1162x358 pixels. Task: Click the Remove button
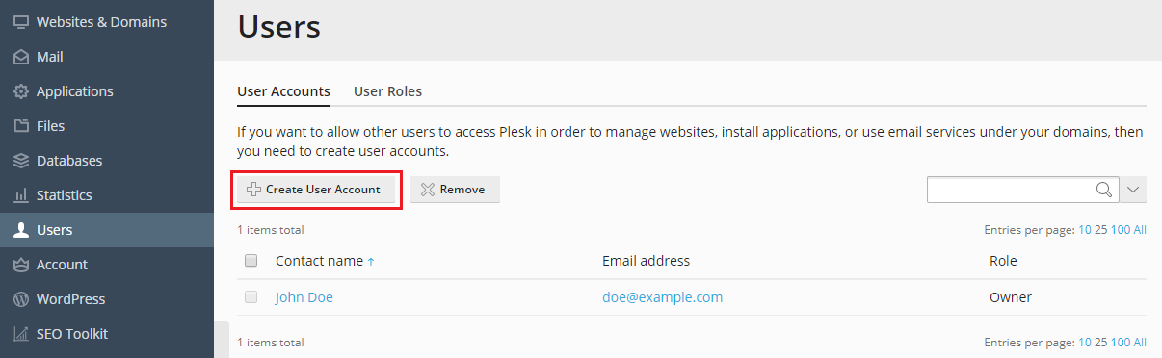click(x=455, y=190)
